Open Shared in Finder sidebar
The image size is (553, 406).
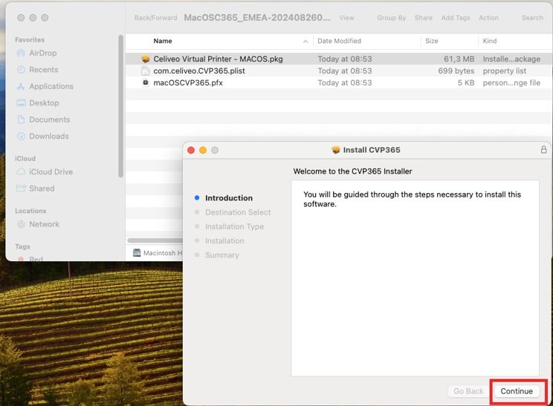tap(42, 189)
